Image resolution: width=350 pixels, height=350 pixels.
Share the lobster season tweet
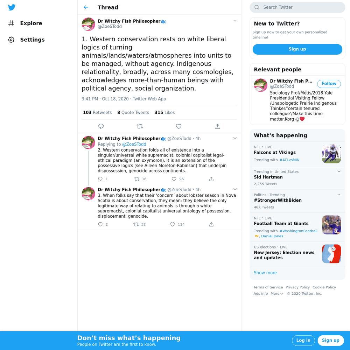click(x=211, y=224)
